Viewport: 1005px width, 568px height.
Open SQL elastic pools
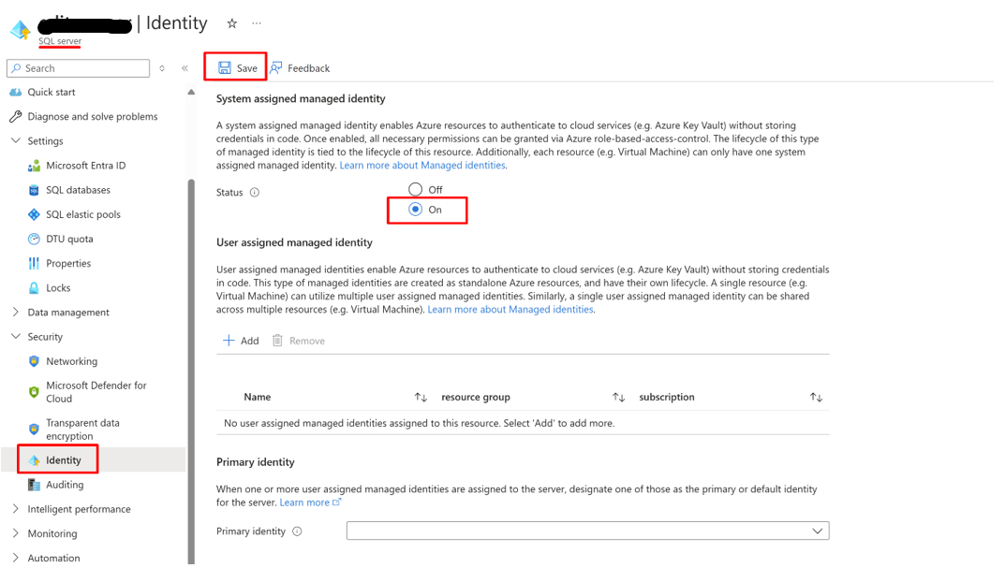point(88,213)
